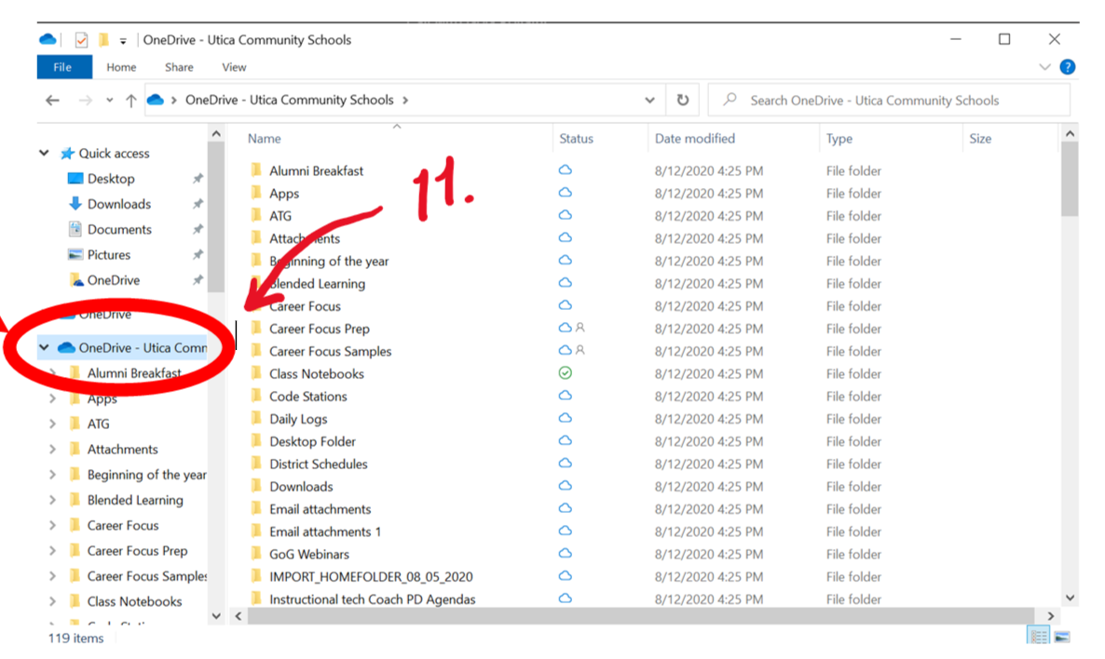Click the Class Notebooks synced status icon

point(565,373)
